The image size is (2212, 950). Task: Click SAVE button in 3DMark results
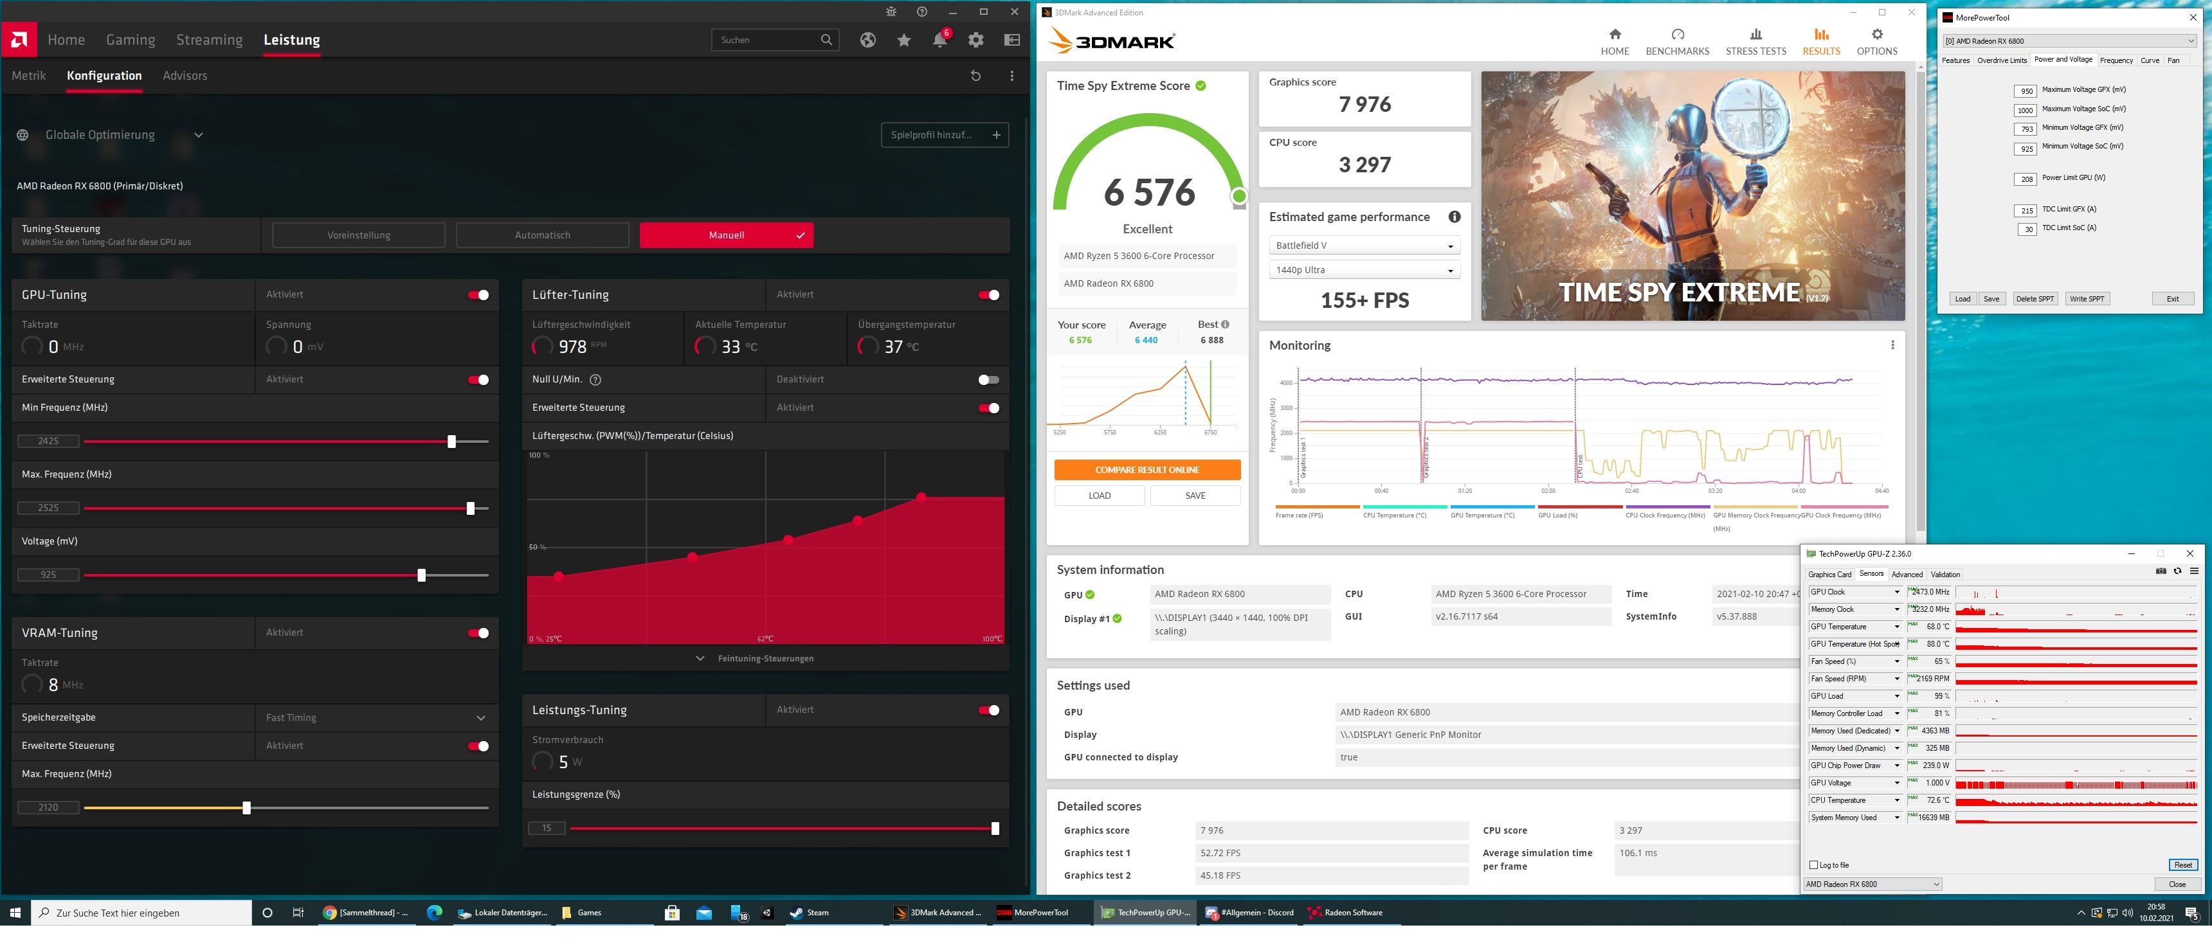click(1195, 496)
